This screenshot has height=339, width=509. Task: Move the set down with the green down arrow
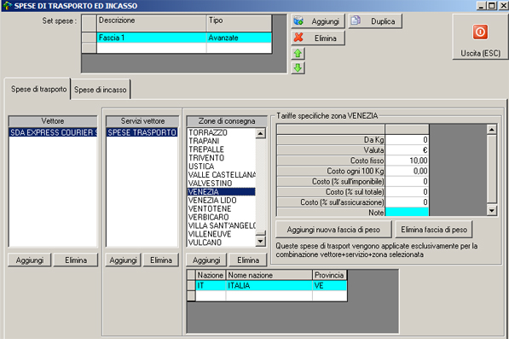tap(298, 68)
